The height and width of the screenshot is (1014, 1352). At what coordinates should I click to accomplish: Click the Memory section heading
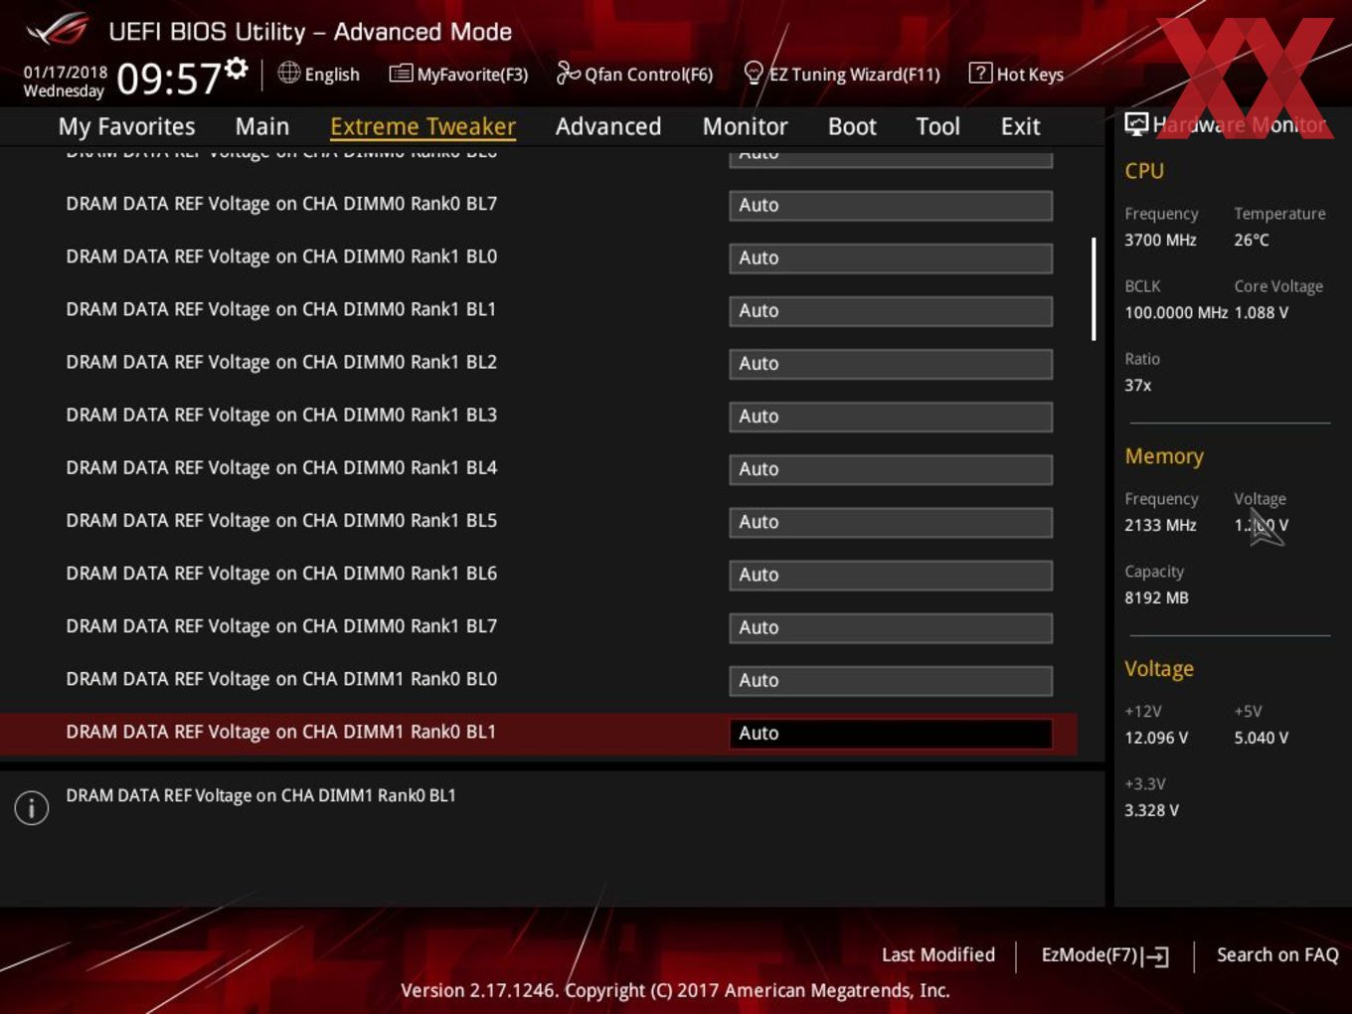tap(1164, 456)
